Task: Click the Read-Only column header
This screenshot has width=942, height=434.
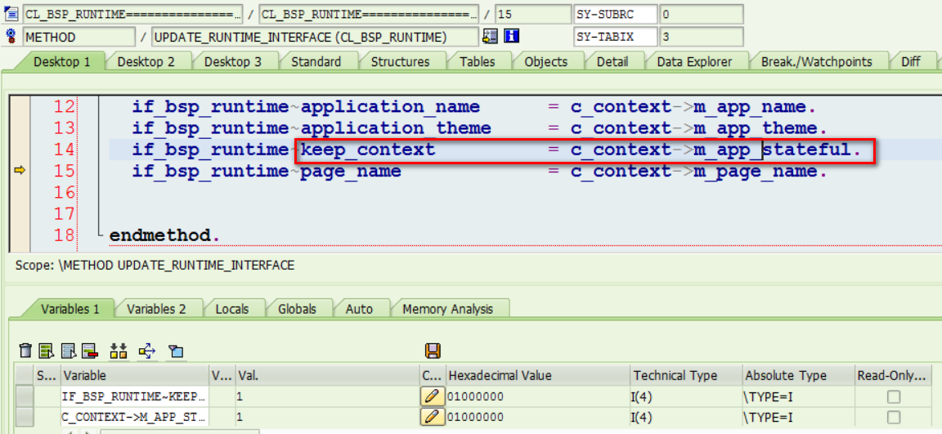Action: [894, 376]
